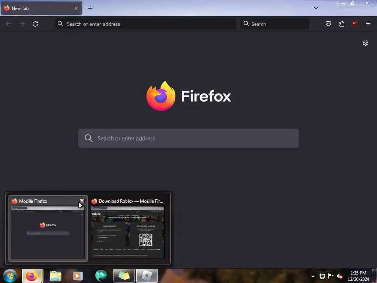The width and height of the screenshot is (377, 283).
Task: Show hidden tray icons arrow
Action: [313, 276]
